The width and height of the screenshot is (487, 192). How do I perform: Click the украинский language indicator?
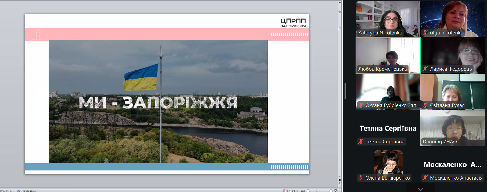[29, 191]
